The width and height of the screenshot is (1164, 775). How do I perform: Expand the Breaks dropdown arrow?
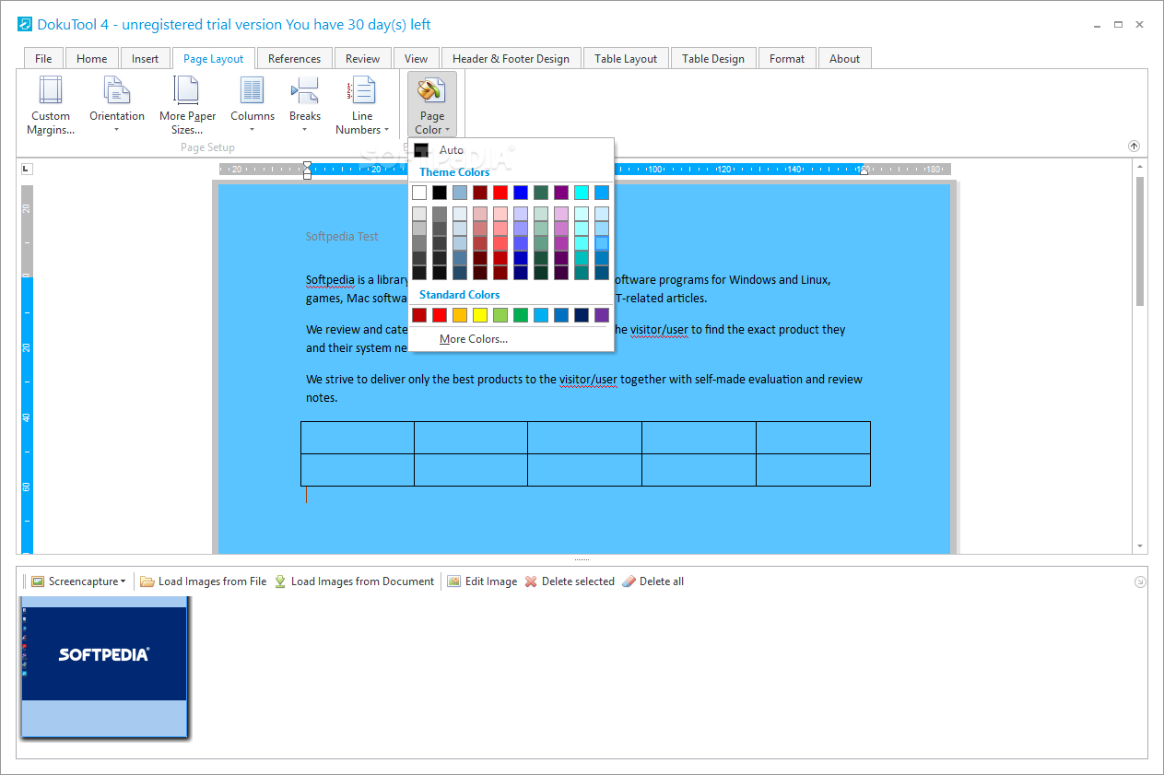click(x=305, y=130)
